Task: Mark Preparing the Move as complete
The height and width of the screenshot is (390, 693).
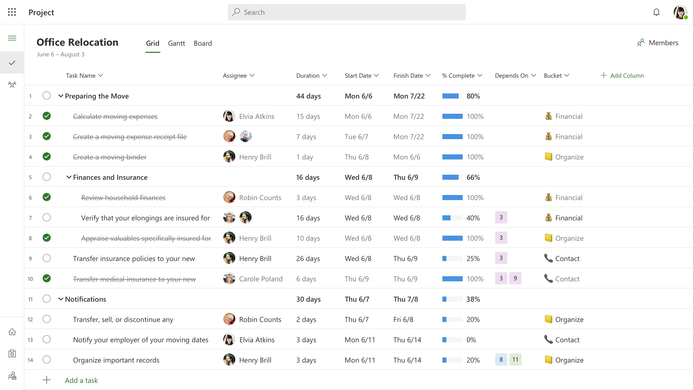Action: point(46,96)
